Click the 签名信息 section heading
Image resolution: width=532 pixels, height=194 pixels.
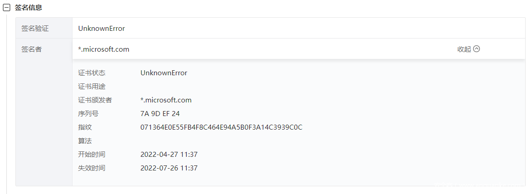29,8
